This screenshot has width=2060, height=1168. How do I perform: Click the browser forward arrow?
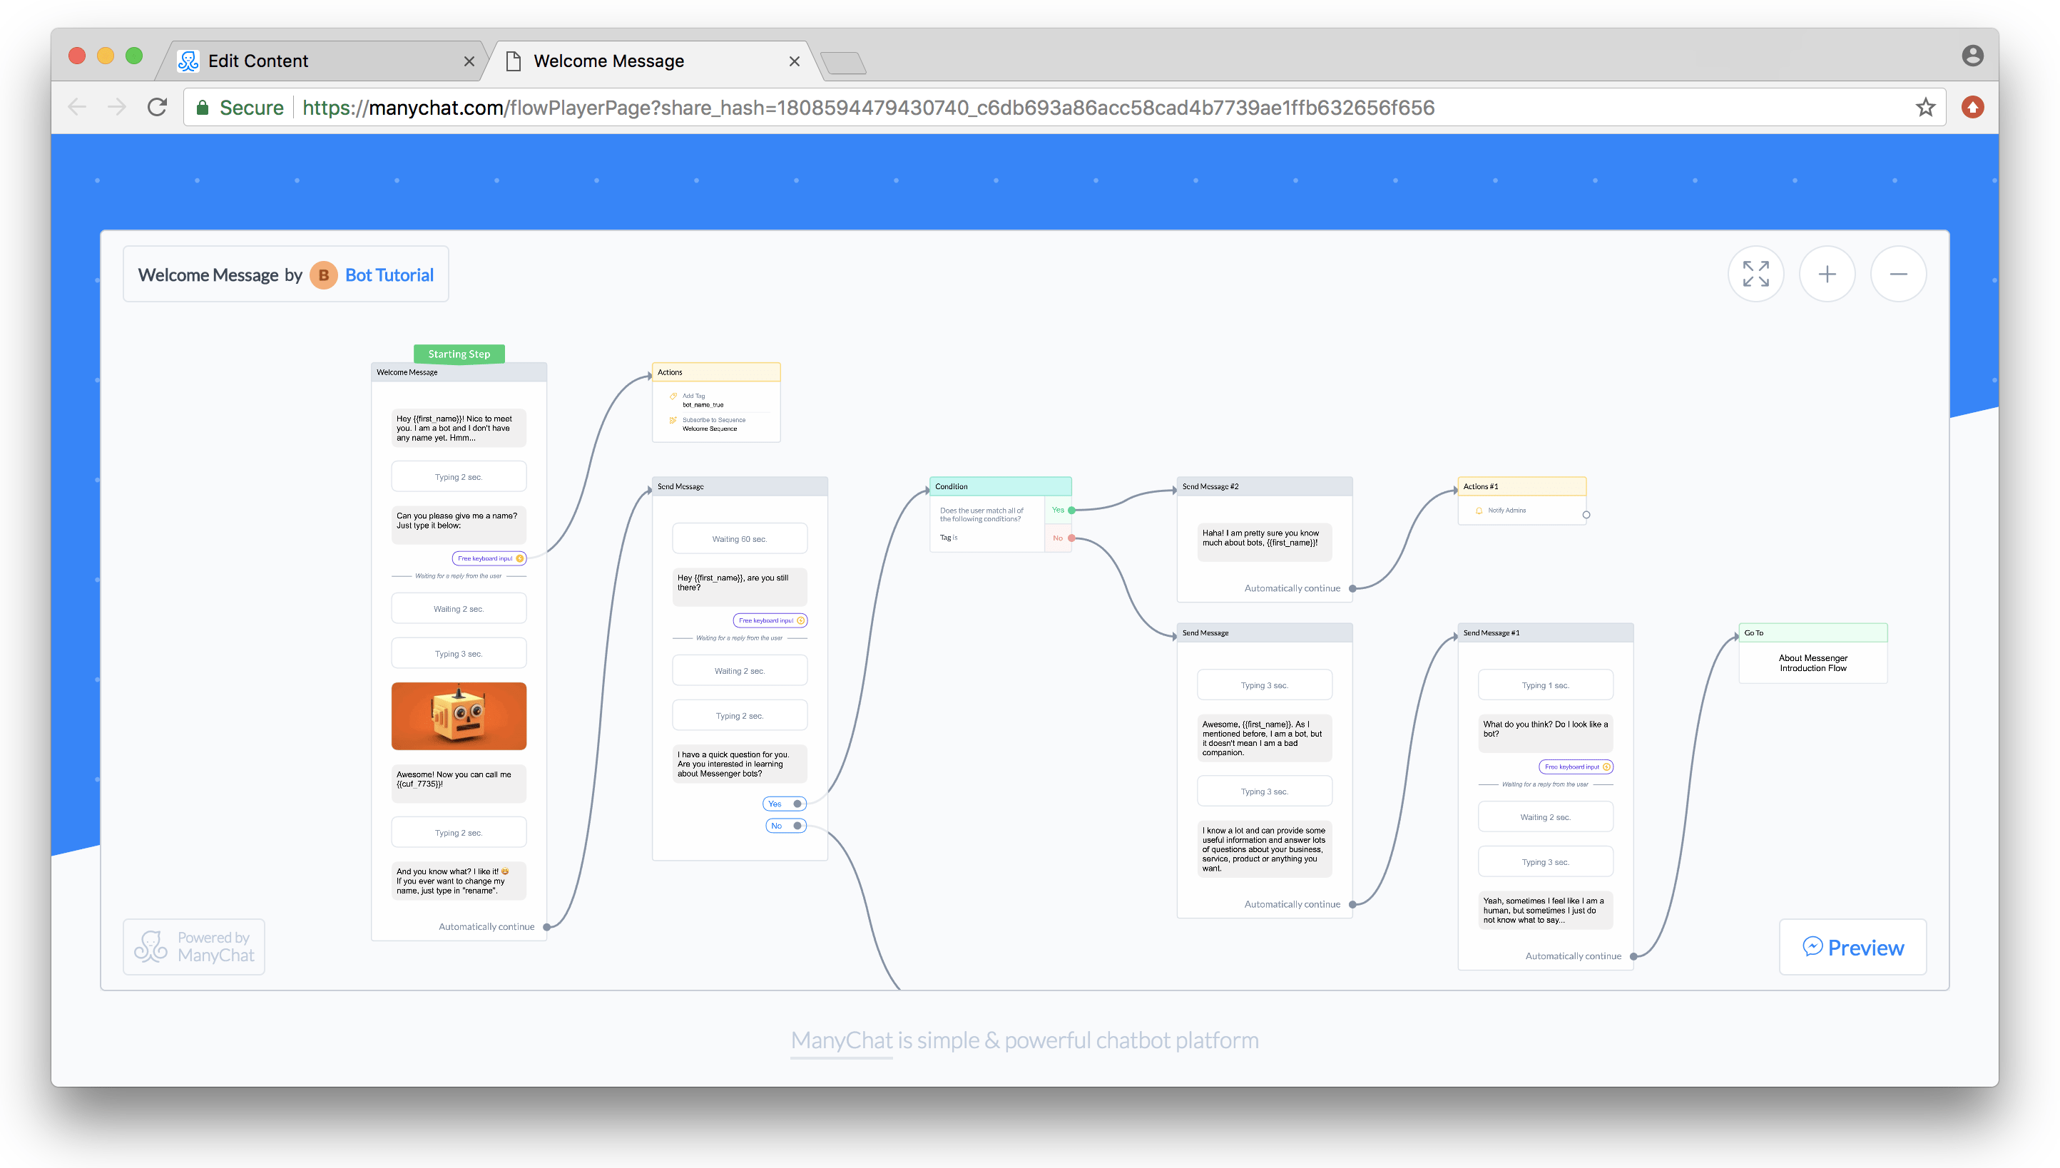117,107
